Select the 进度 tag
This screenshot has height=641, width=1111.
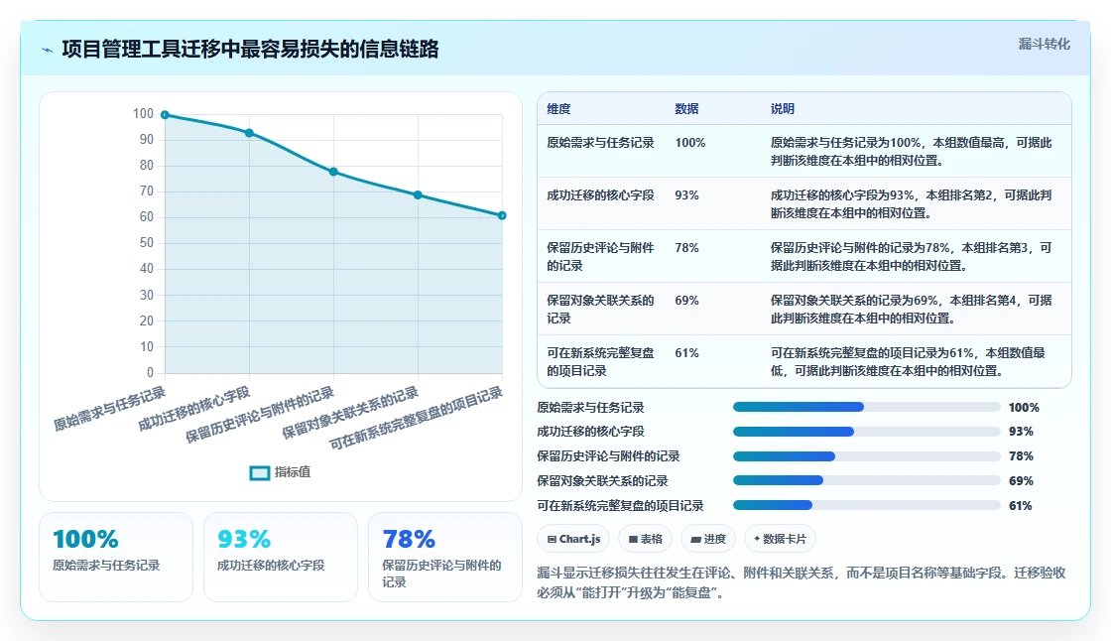click(x=708, y=539)
